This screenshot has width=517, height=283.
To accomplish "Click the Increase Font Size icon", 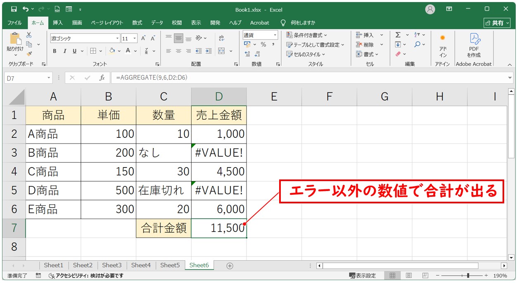I will 143,38.
